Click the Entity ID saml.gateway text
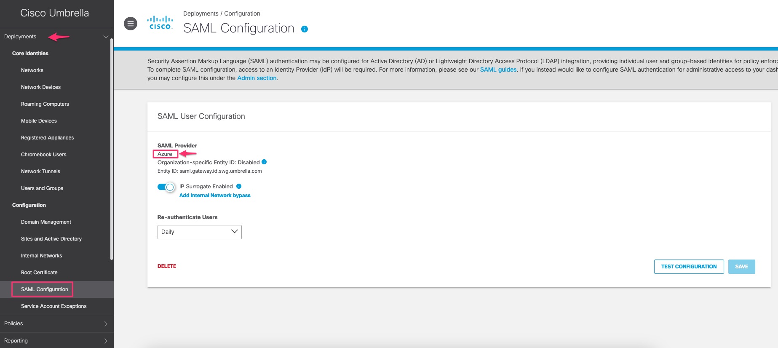This screenshot has height=348, width=778. 210,171
